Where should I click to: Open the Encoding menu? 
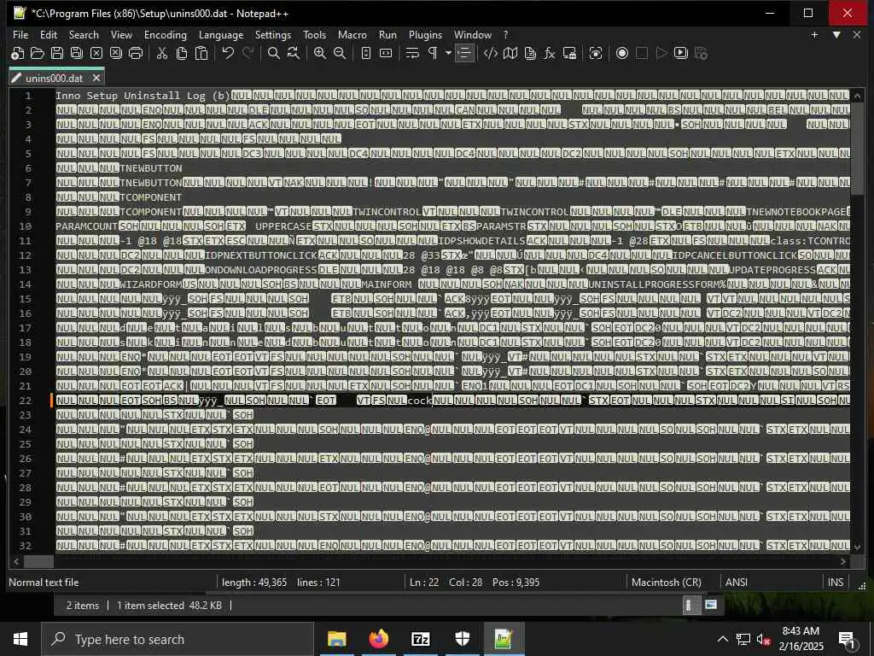(166, 34)
